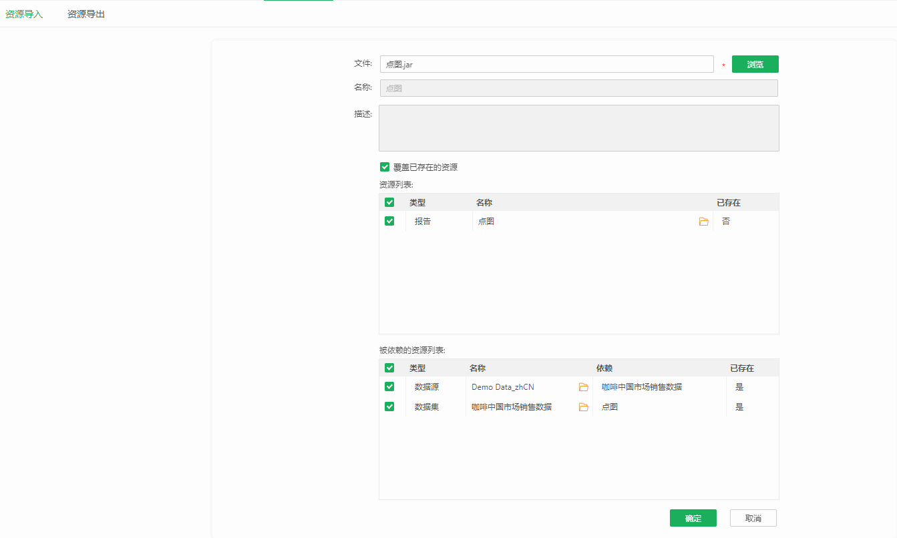Screen dimensions: 897x538
Task: Click the 名称 field showing 点图
Action: 579,88
